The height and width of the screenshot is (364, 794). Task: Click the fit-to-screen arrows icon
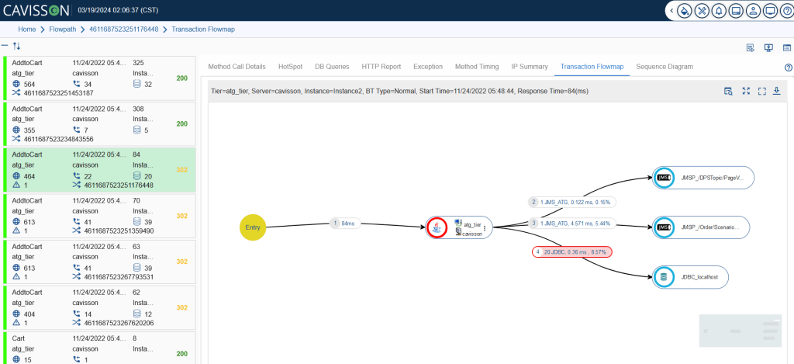[746, 91]
